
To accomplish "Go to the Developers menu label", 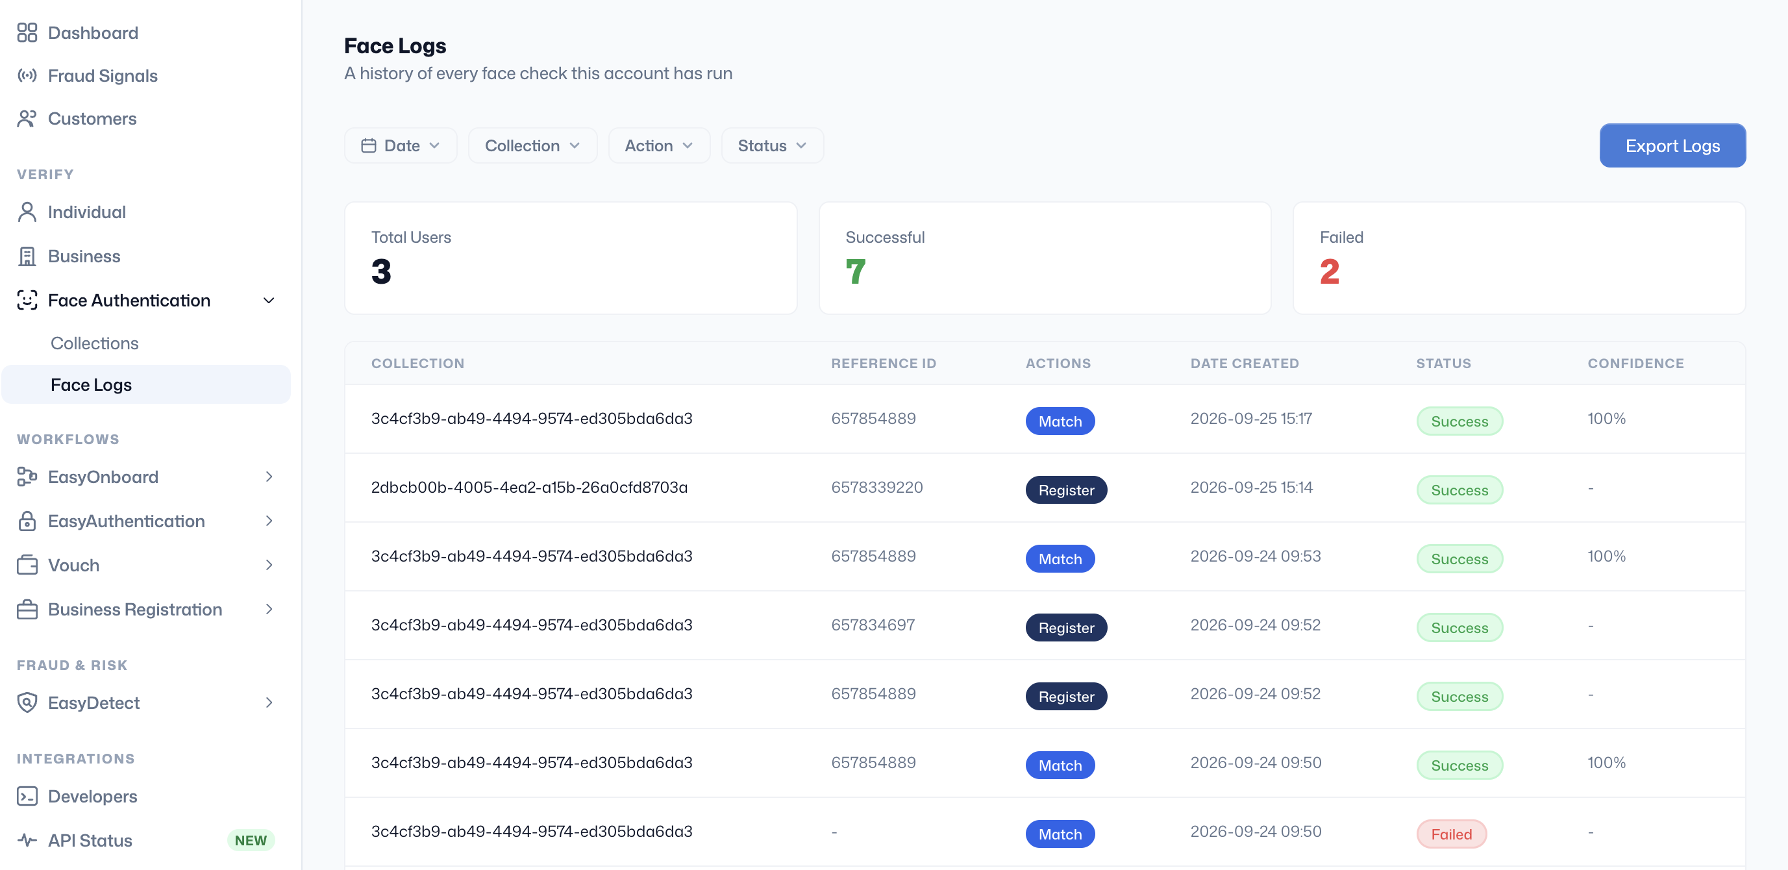I will tap(92, 797).
